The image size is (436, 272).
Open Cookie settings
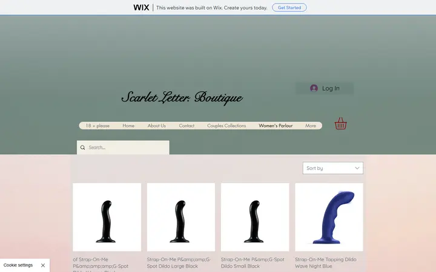18,265
